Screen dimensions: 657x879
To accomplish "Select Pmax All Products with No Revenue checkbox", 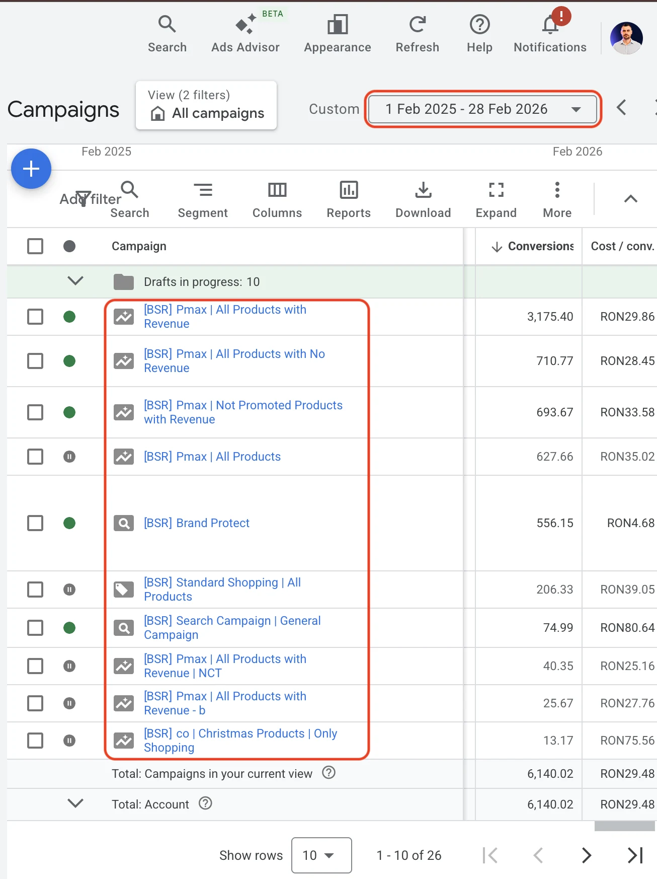I will click(35, 361).
